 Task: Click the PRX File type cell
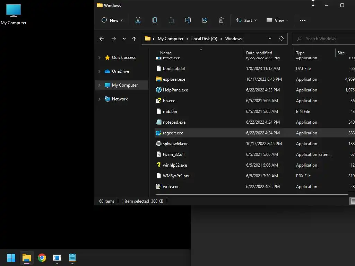click(303, 176)
